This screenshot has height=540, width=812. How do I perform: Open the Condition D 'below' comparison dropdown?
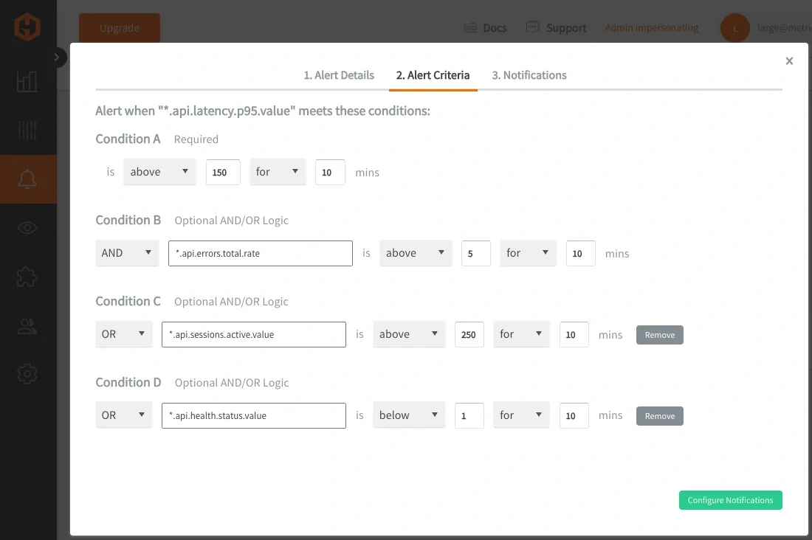[409, 415]
